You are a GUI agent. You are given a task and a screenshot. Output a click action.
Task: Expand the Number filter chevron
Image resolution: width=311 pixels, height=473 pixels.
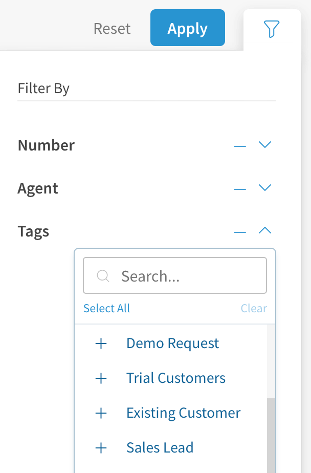[264, 145]
